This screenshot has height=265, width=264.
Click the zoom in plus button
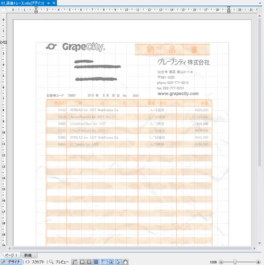pyautogui.click(x=258, y=262)
